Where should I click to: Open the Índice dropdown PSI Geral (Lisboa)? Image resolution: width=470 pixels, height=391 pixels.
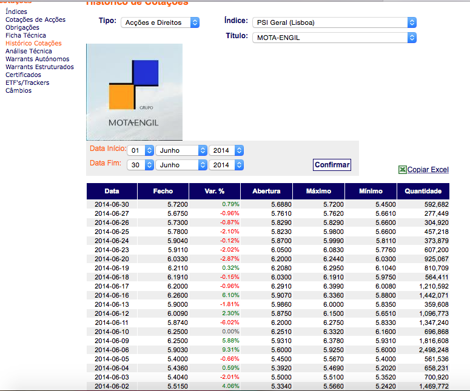[x=334, y=22]
